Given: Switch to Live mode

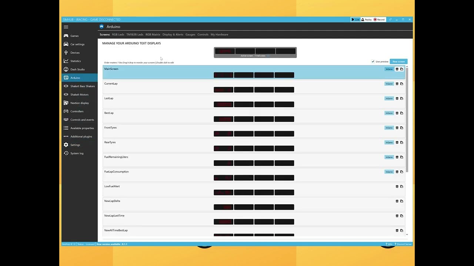Looking at the screenshot, I should pyautogui.click(x=355, y=20).
